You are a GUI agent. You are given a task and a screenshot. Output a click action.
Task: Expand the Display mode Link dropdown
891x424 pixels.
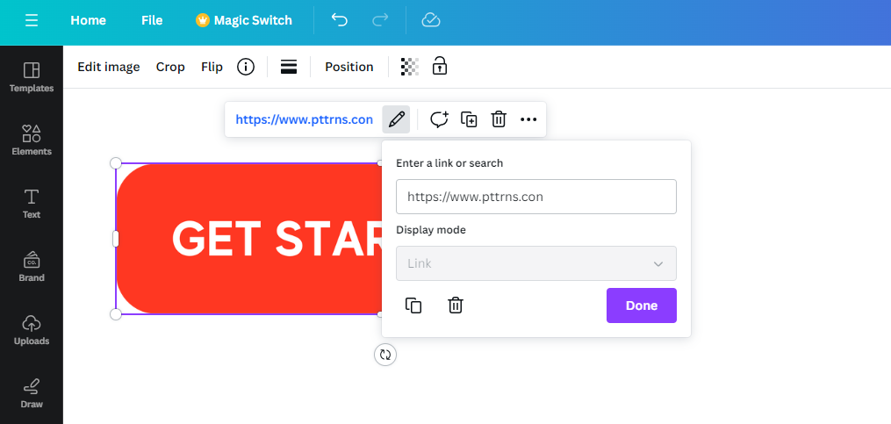535,263
